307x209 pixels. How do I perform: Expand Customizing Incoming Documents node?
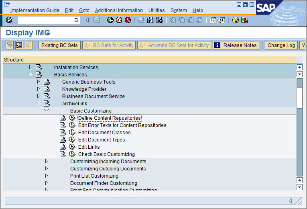coord(47,162)
